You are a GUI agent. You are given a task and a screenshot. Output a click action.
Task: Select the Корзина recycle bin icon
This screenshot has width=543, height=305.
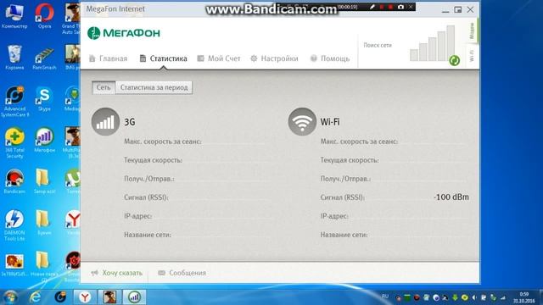tap(14, 57)
